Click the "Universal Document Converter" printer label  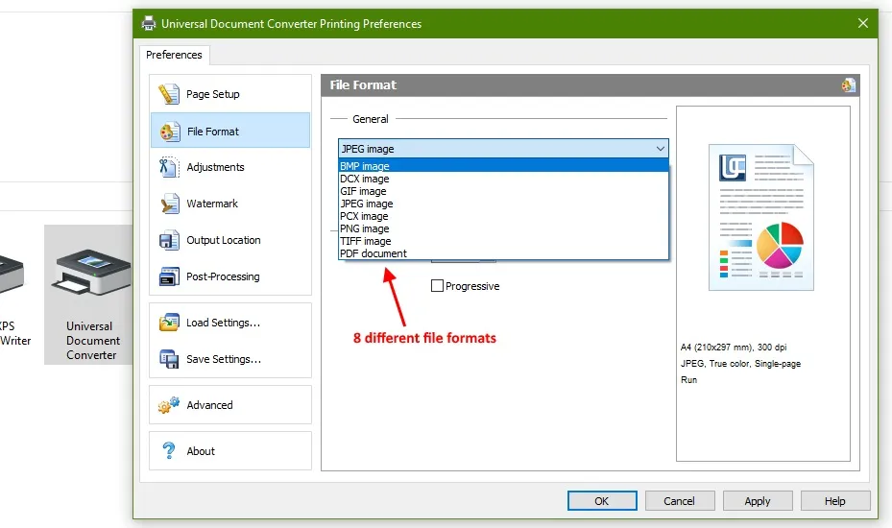click(x=93, y=340)
